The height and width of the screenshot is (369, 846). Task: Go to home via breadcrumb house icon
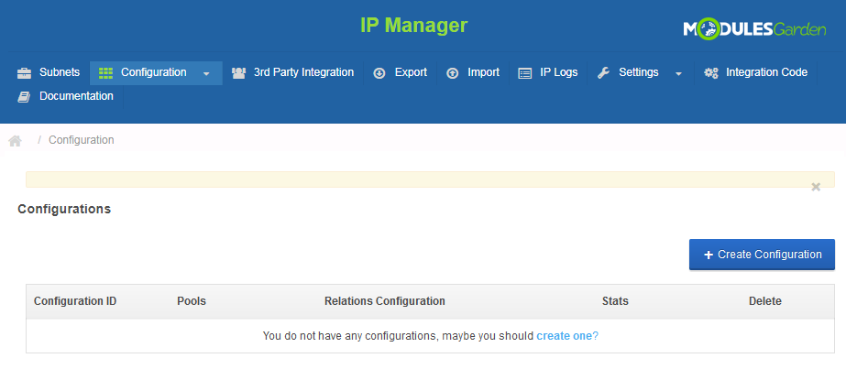click(x=15, y=141)
